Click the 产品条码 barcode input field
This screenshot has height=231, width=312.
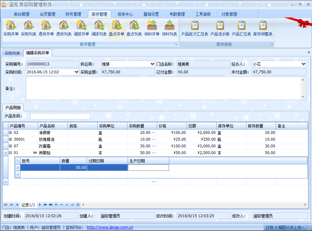tap(60, 116)
